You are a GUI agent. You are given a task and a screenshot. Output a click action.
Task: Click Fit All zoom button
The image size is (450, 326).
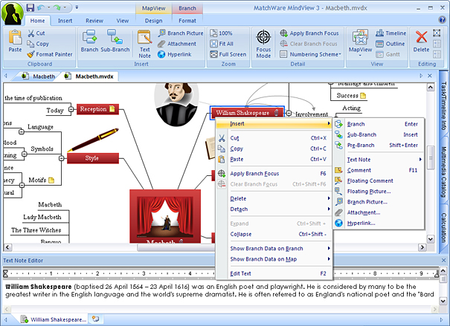pos(222,44)
